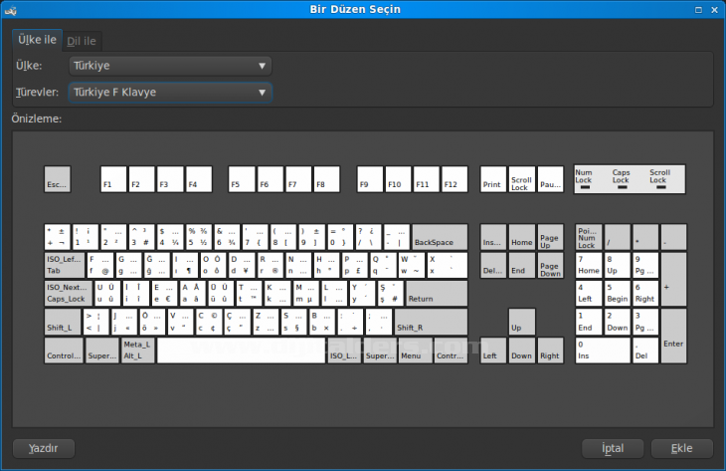The image size is (726, 471).
Task: Click the Esc key in the preview
Action: pos(58,179)
